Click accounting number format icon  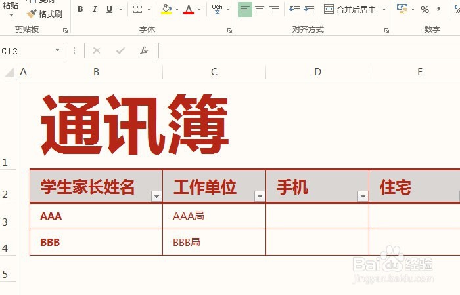[x=402, y=9]
